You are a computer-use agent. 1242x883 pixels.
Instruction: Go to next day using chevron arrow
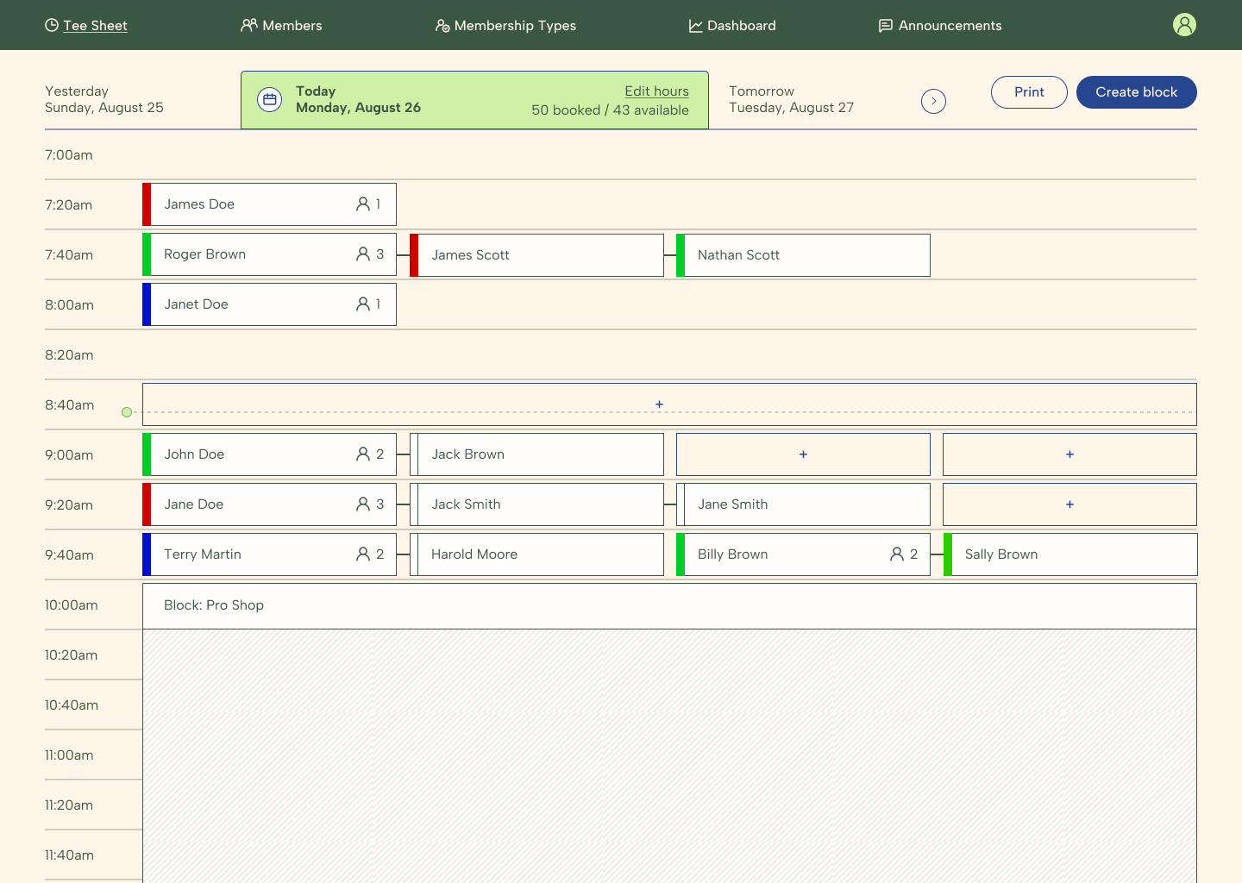(x=933, y=101)
